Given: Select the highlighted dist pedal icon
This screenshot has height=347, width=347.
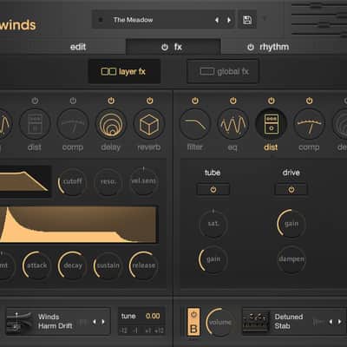Looking at the screenshot, I should (271, 125).
